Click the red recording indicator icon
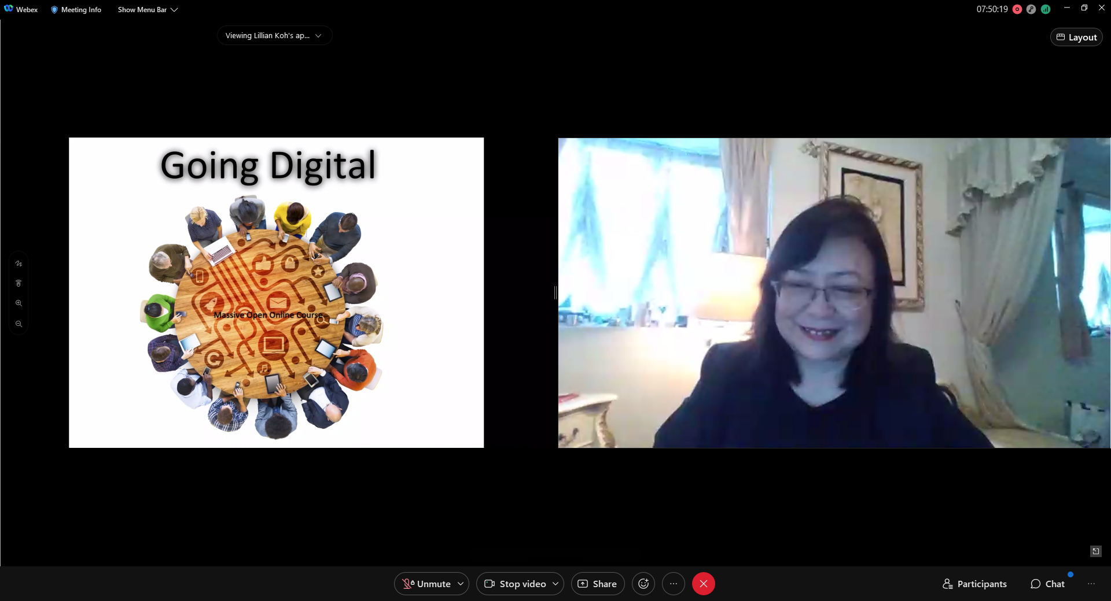Viewport: 1111px width, 601px height. point(1017,9)
